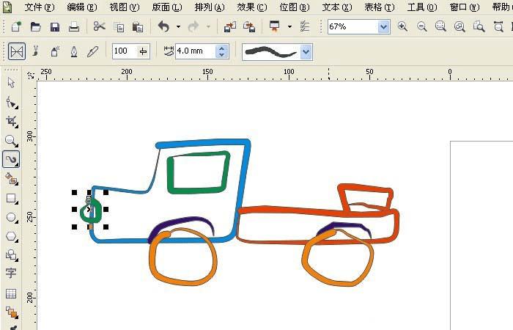The height and width of the screenshot is (330, 513).
Task: Expand the Application Launcher dropdown arrow
Action: coord(289,27)
